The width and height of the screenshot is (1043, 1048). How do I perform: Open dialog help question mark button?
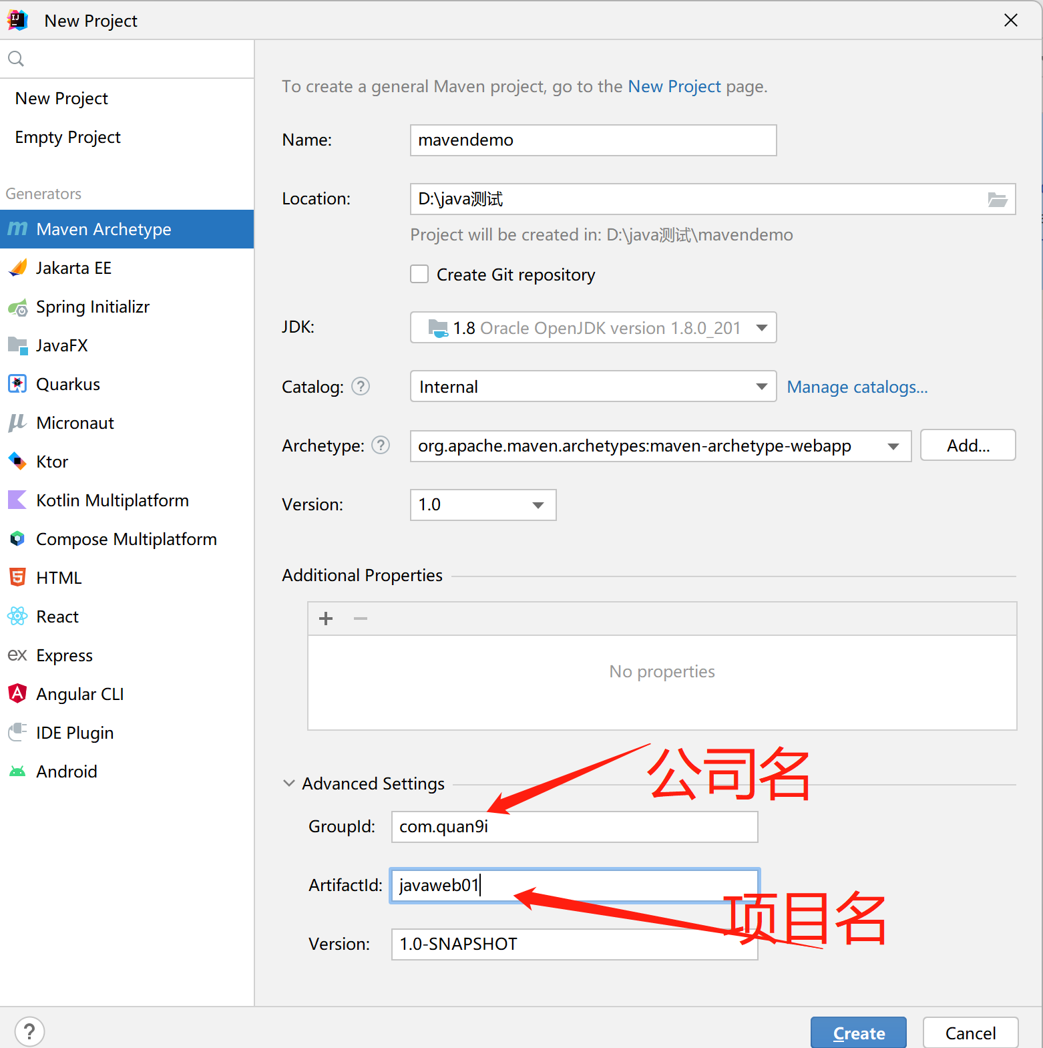(29, 1032)
